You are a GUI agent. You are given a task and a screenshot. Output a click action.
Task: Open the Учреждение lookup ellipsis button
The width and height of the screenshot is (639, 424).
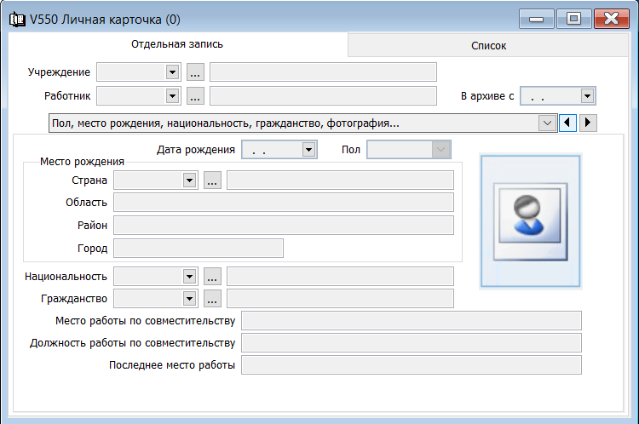pos(195,72)
